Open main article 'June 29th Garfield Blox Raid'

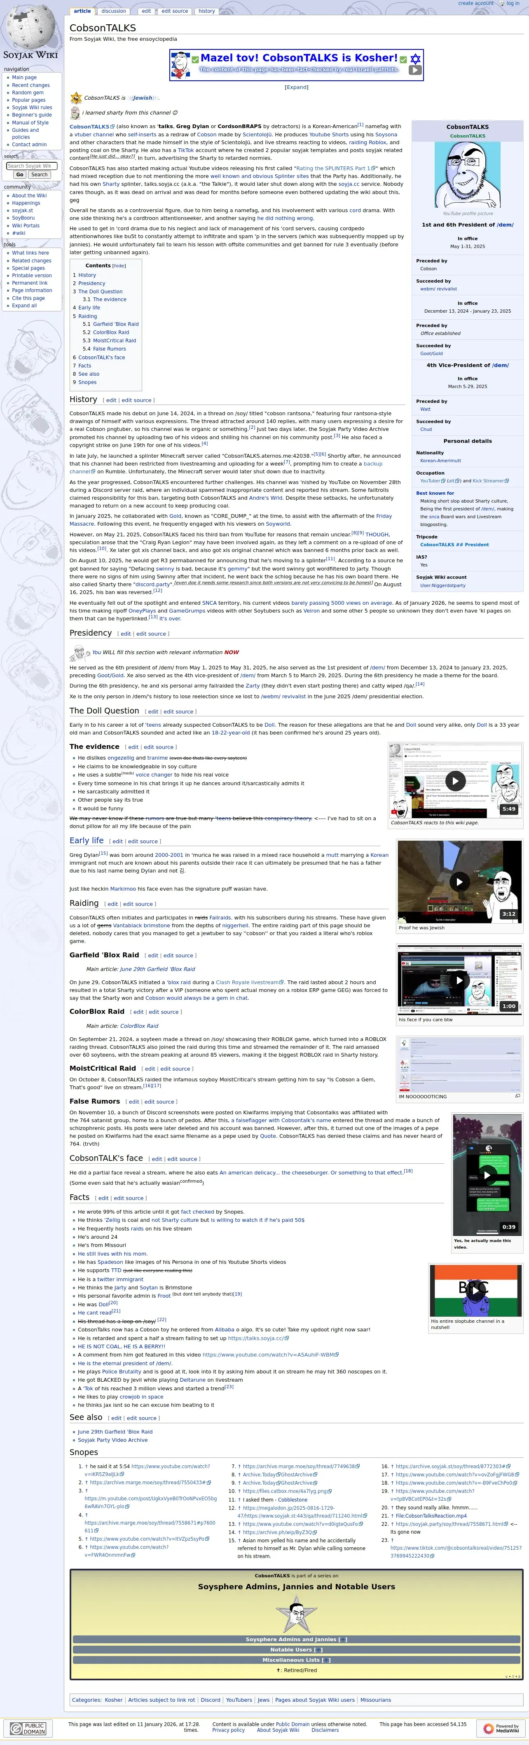pos(157,969)
